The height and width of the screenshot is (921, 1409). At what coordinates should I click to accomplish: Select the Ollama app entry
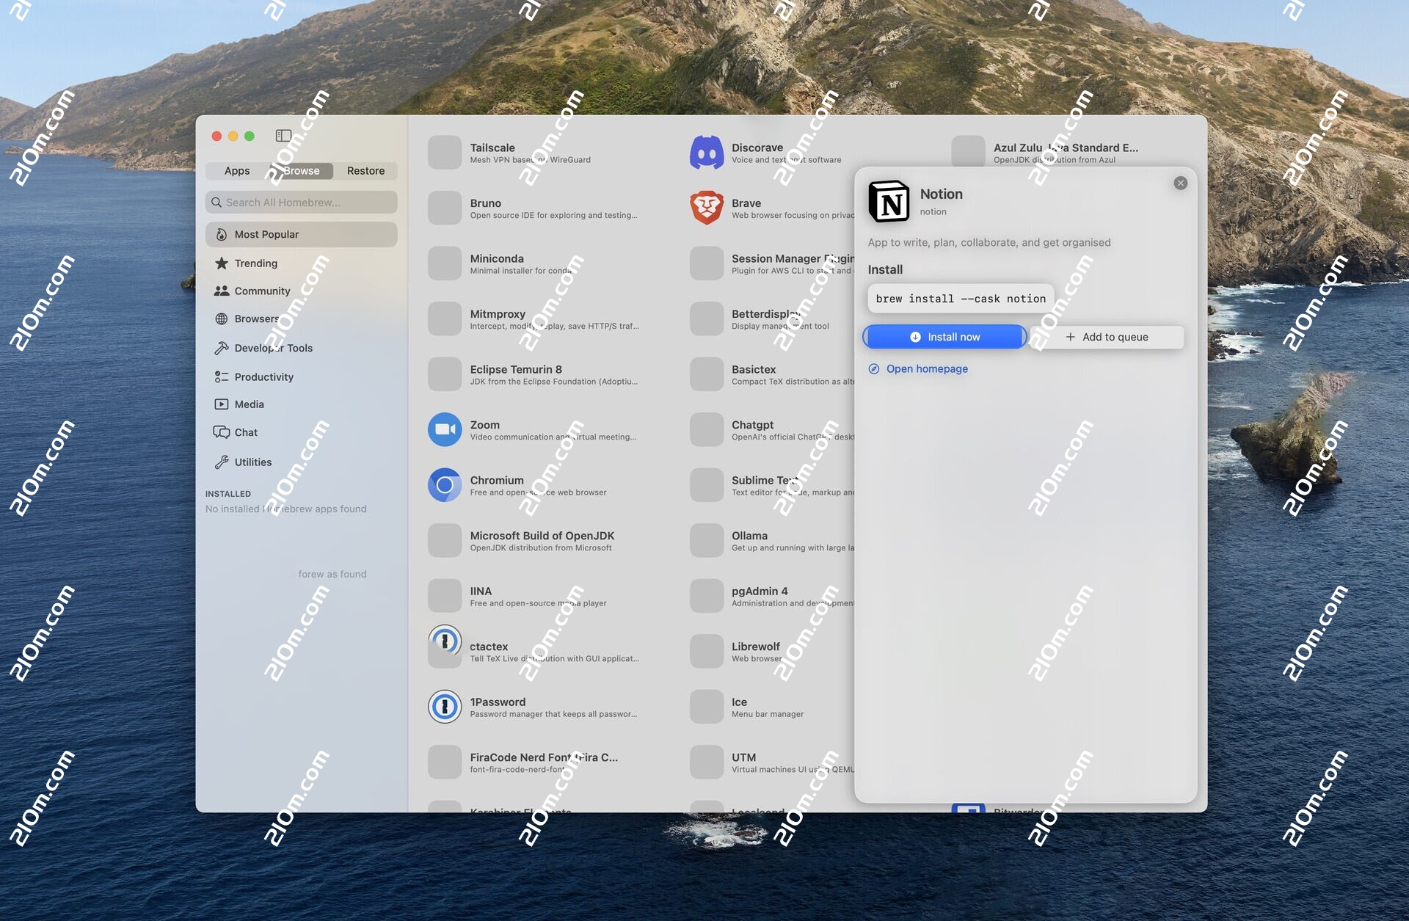click(x=772, y=541)
